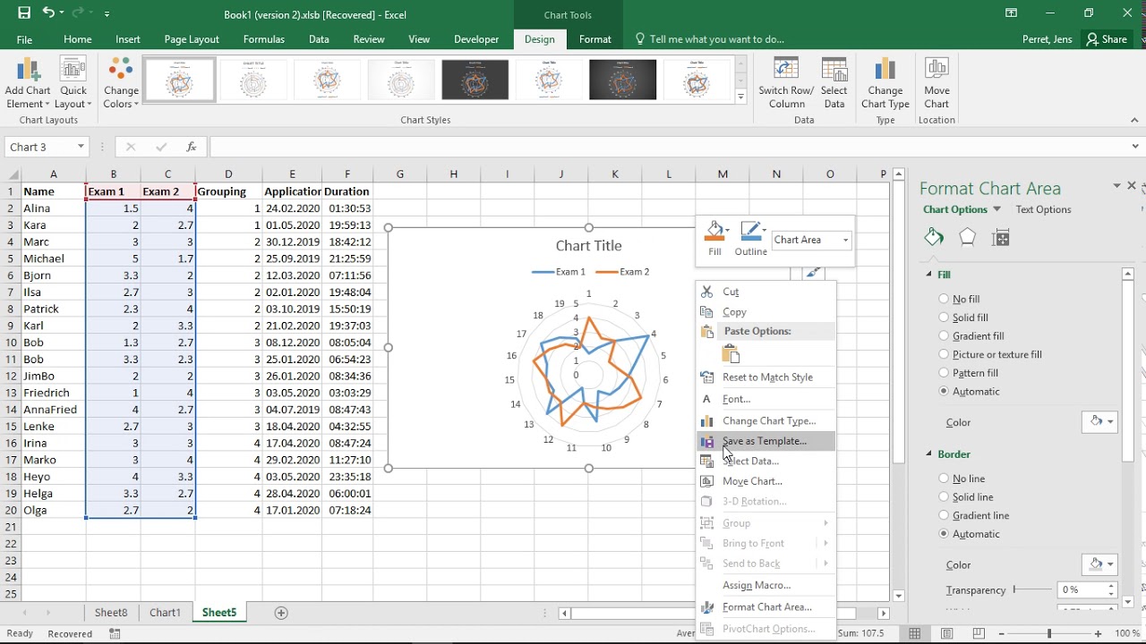Click Switch Row/Column icon
1146x644 pixels.
point(786,83)
